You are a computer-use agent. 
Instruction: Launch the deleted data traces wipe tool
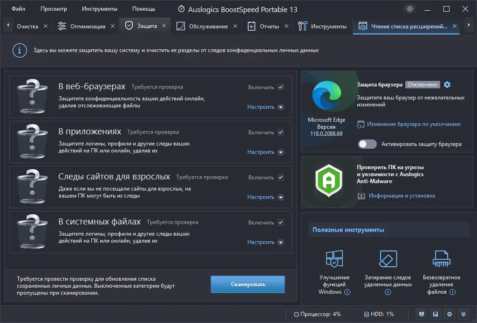tap(388, 260)
